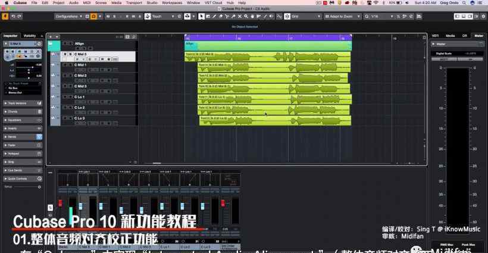The image size is (488, 253).
Task: Click the Equalizers section curve icon
Action: (x=39, y=120)
